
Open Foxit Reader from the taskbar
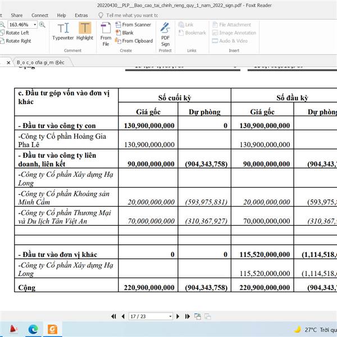53,329
